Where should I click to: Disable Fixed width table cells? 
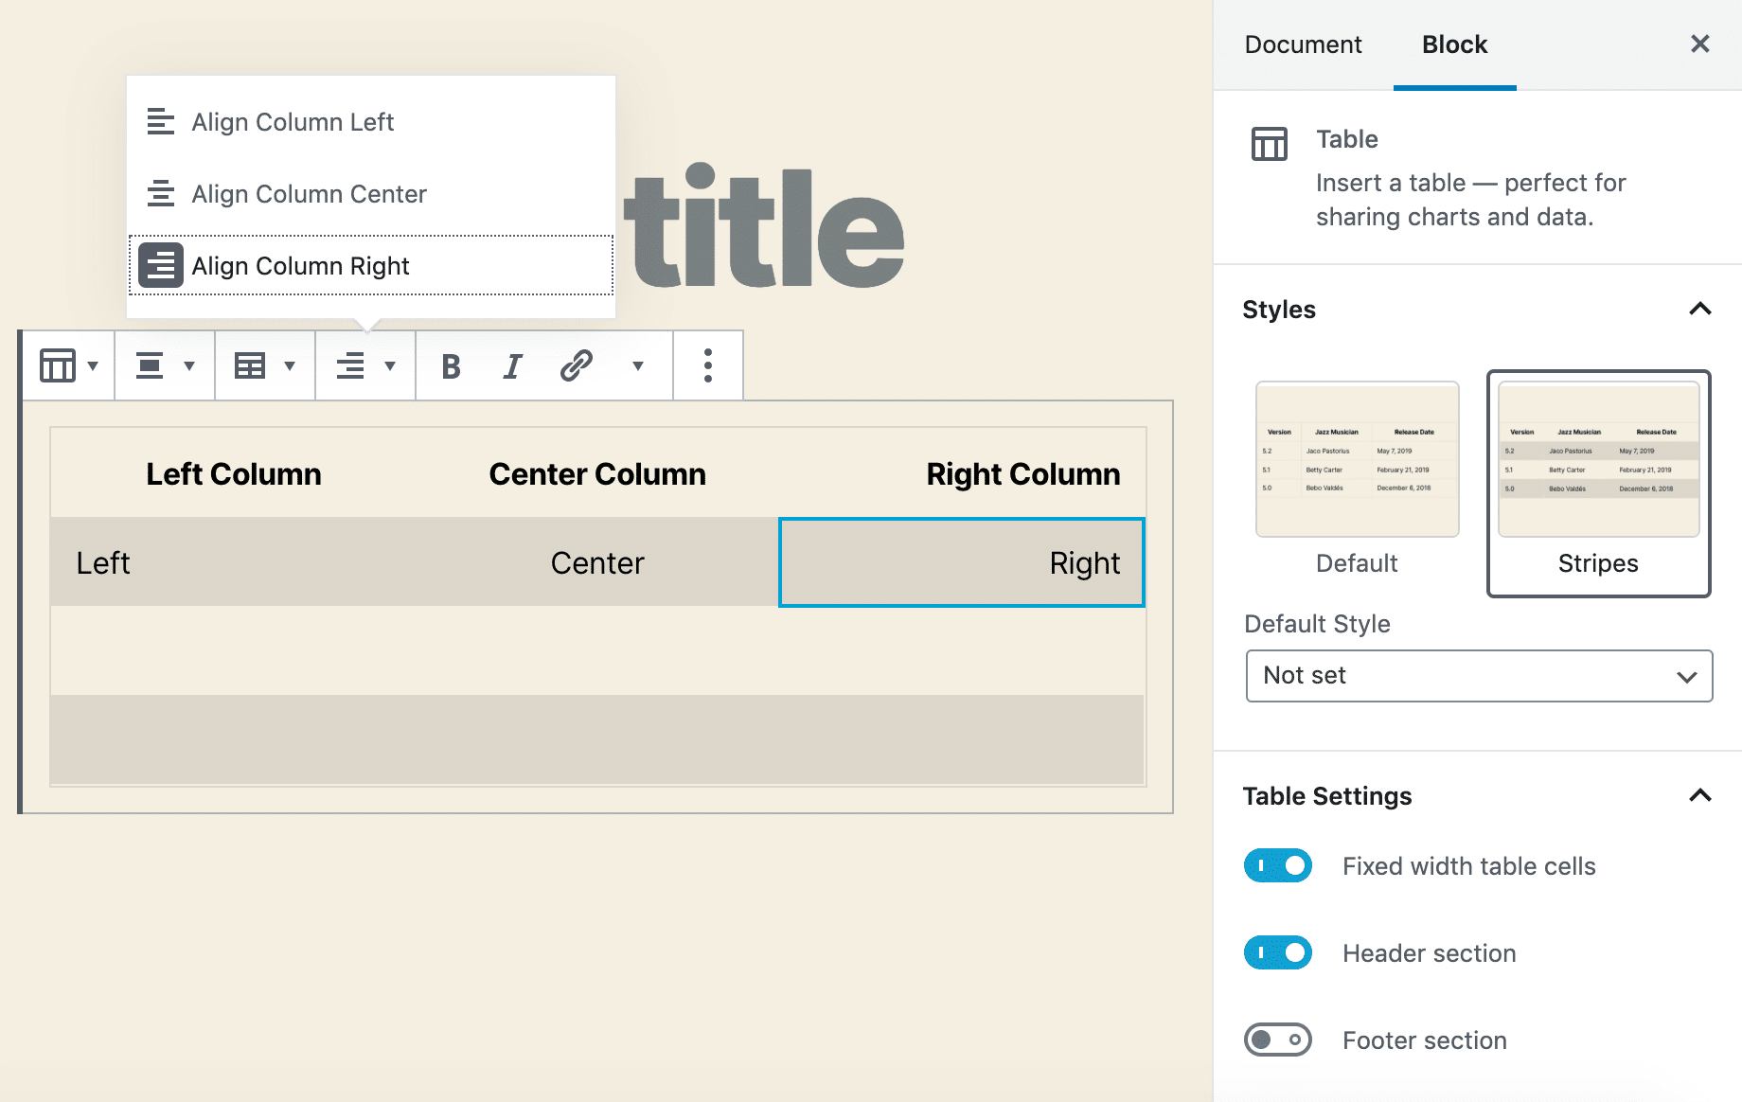point(1277,865)
